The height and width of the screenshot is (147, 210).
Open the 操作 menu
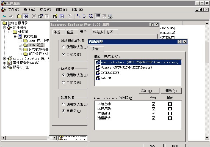coord(29,10)
